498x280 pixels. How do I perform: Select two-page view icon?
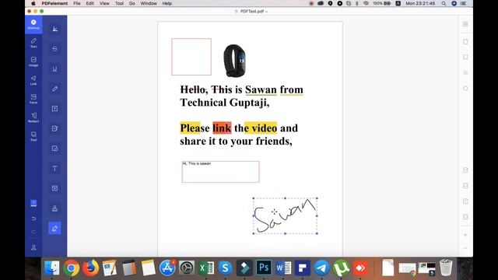point(465,201)
